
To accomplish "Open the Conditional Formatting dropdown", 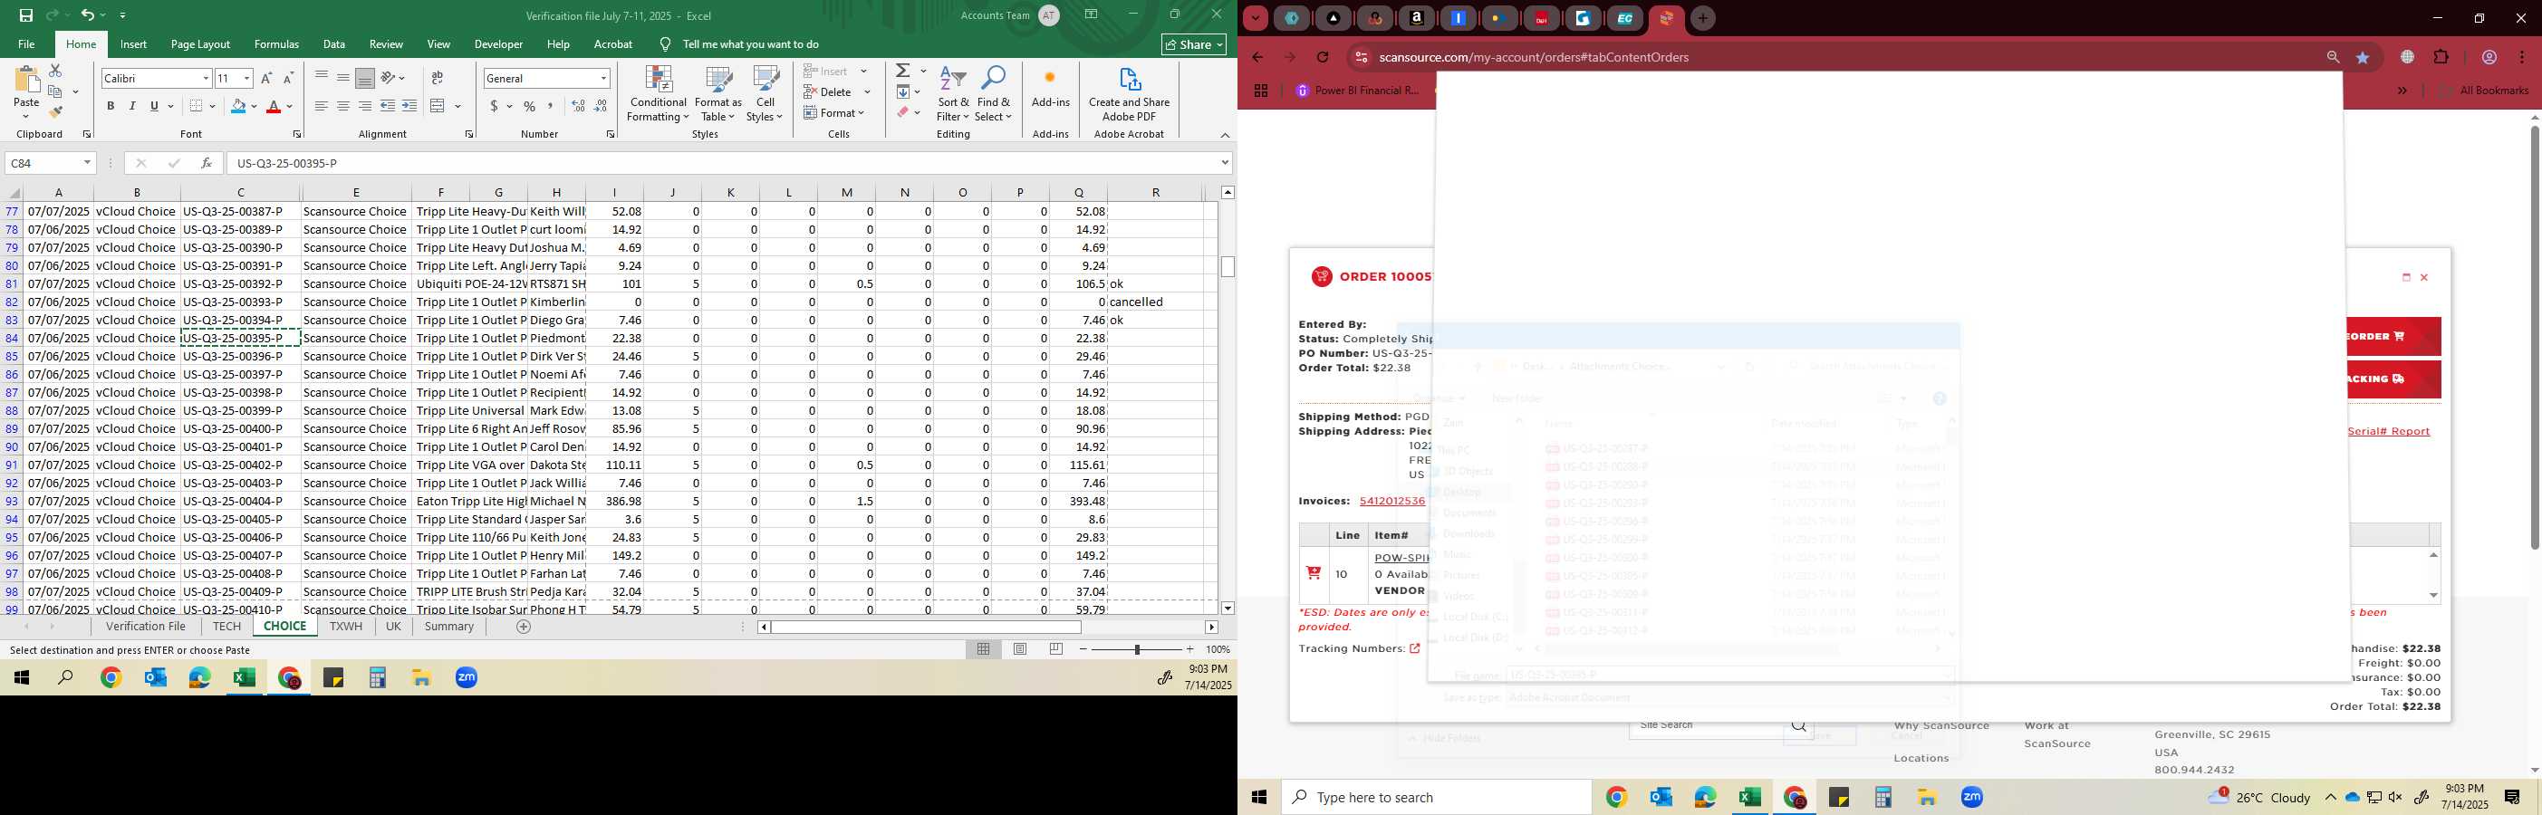I will coord(659,95).
